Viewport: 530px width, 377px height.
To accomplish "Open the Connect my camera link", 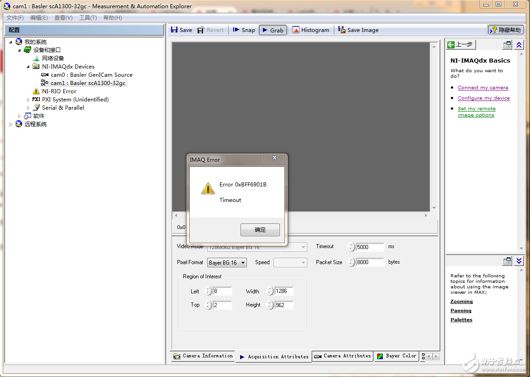I will click(x=483, y=87).
